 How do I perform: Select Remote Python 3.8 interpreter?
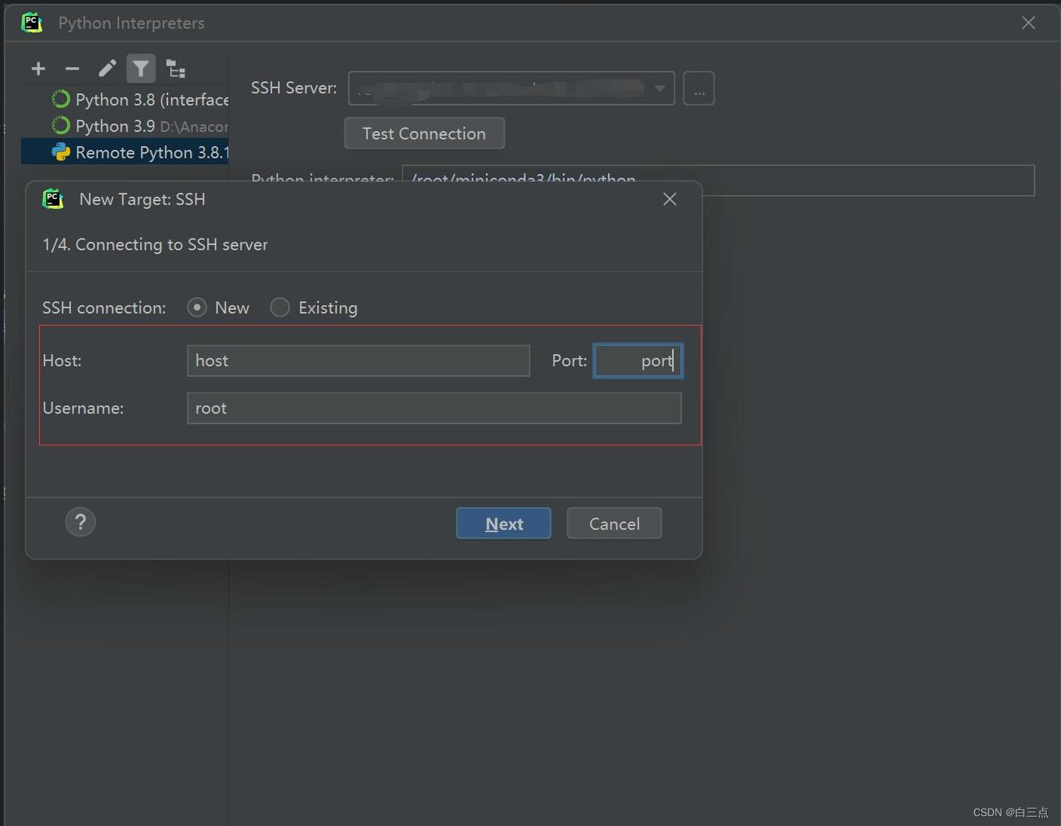pyautogui.click(x=125, y=152)
